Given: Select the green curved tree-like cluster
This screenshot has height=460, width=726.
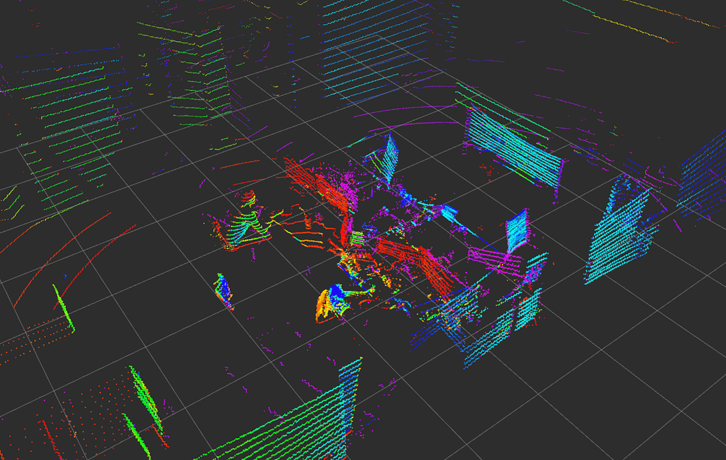Looking at the screenshot, I should click(247, 225).
